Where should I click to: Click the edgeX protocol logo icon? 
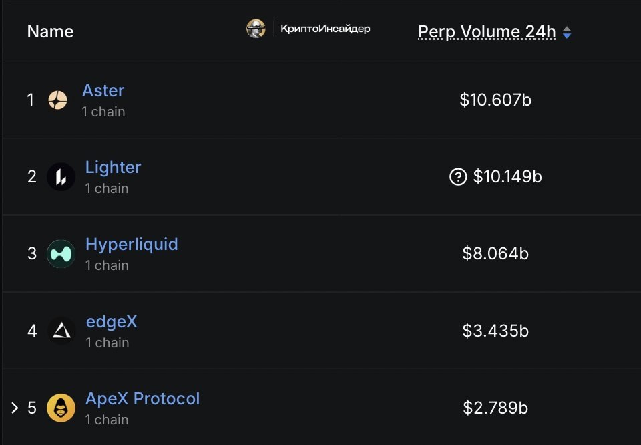(61, 331)
